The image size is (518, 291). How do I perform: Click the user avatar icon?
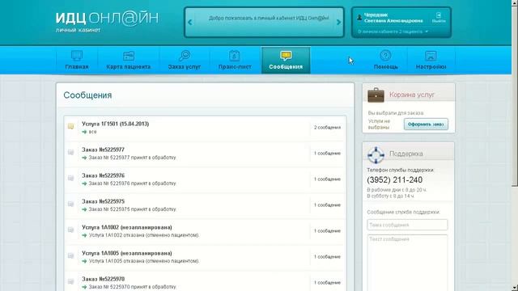(359, 18)
